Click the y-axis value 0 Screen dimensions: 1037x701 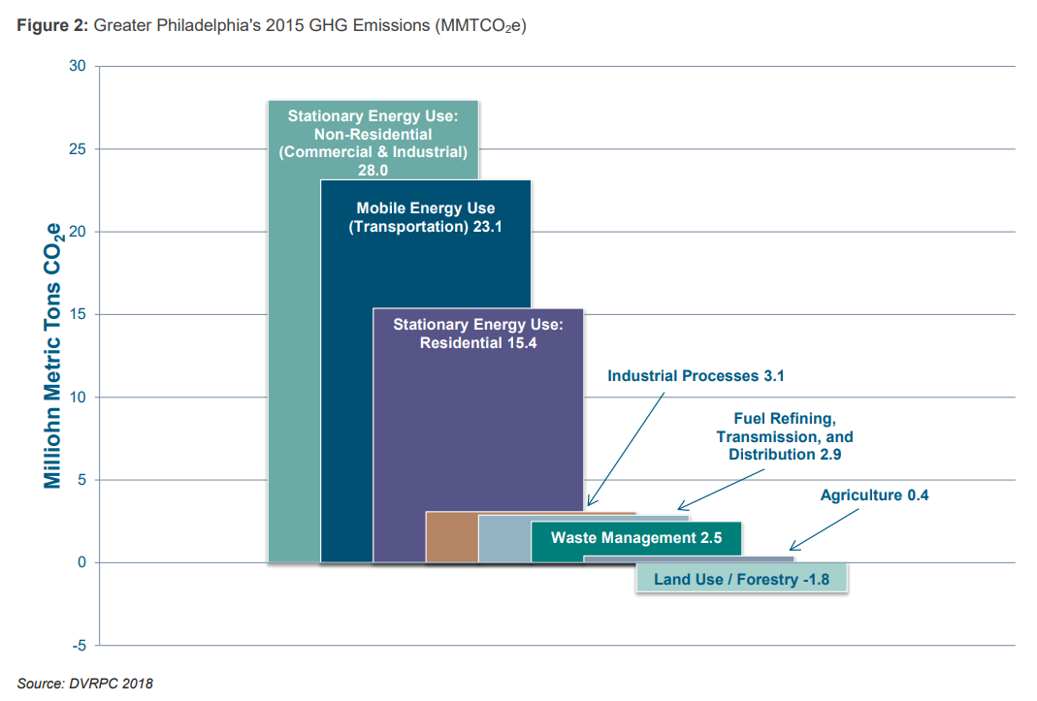[x=82, y=562]
